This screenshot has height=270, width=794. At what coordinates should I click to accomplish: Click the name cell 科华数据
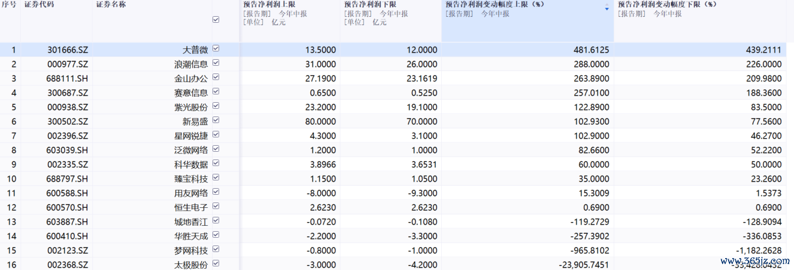[191, 164]
